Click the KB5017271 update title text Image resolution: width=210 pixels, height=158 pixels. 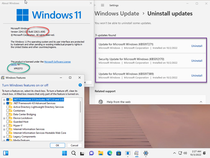[x=126, y=44]
